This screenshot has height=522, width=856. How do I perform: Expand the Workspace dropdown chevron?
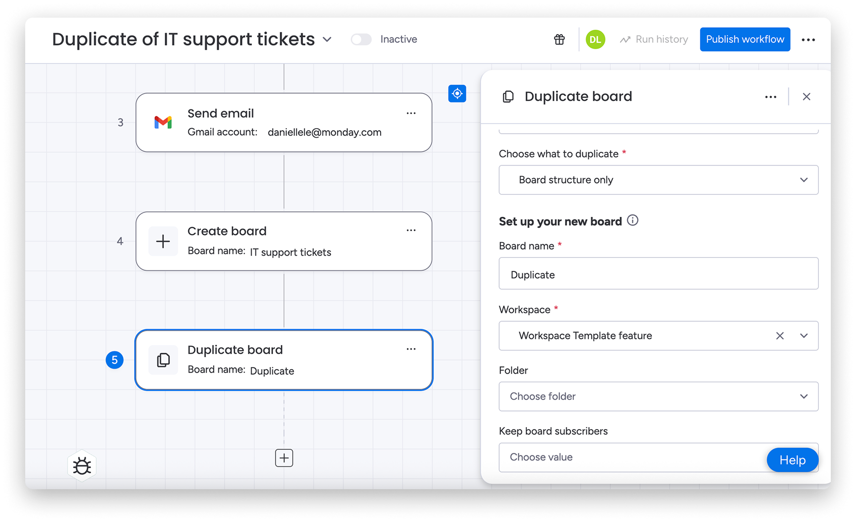point(804,336)
